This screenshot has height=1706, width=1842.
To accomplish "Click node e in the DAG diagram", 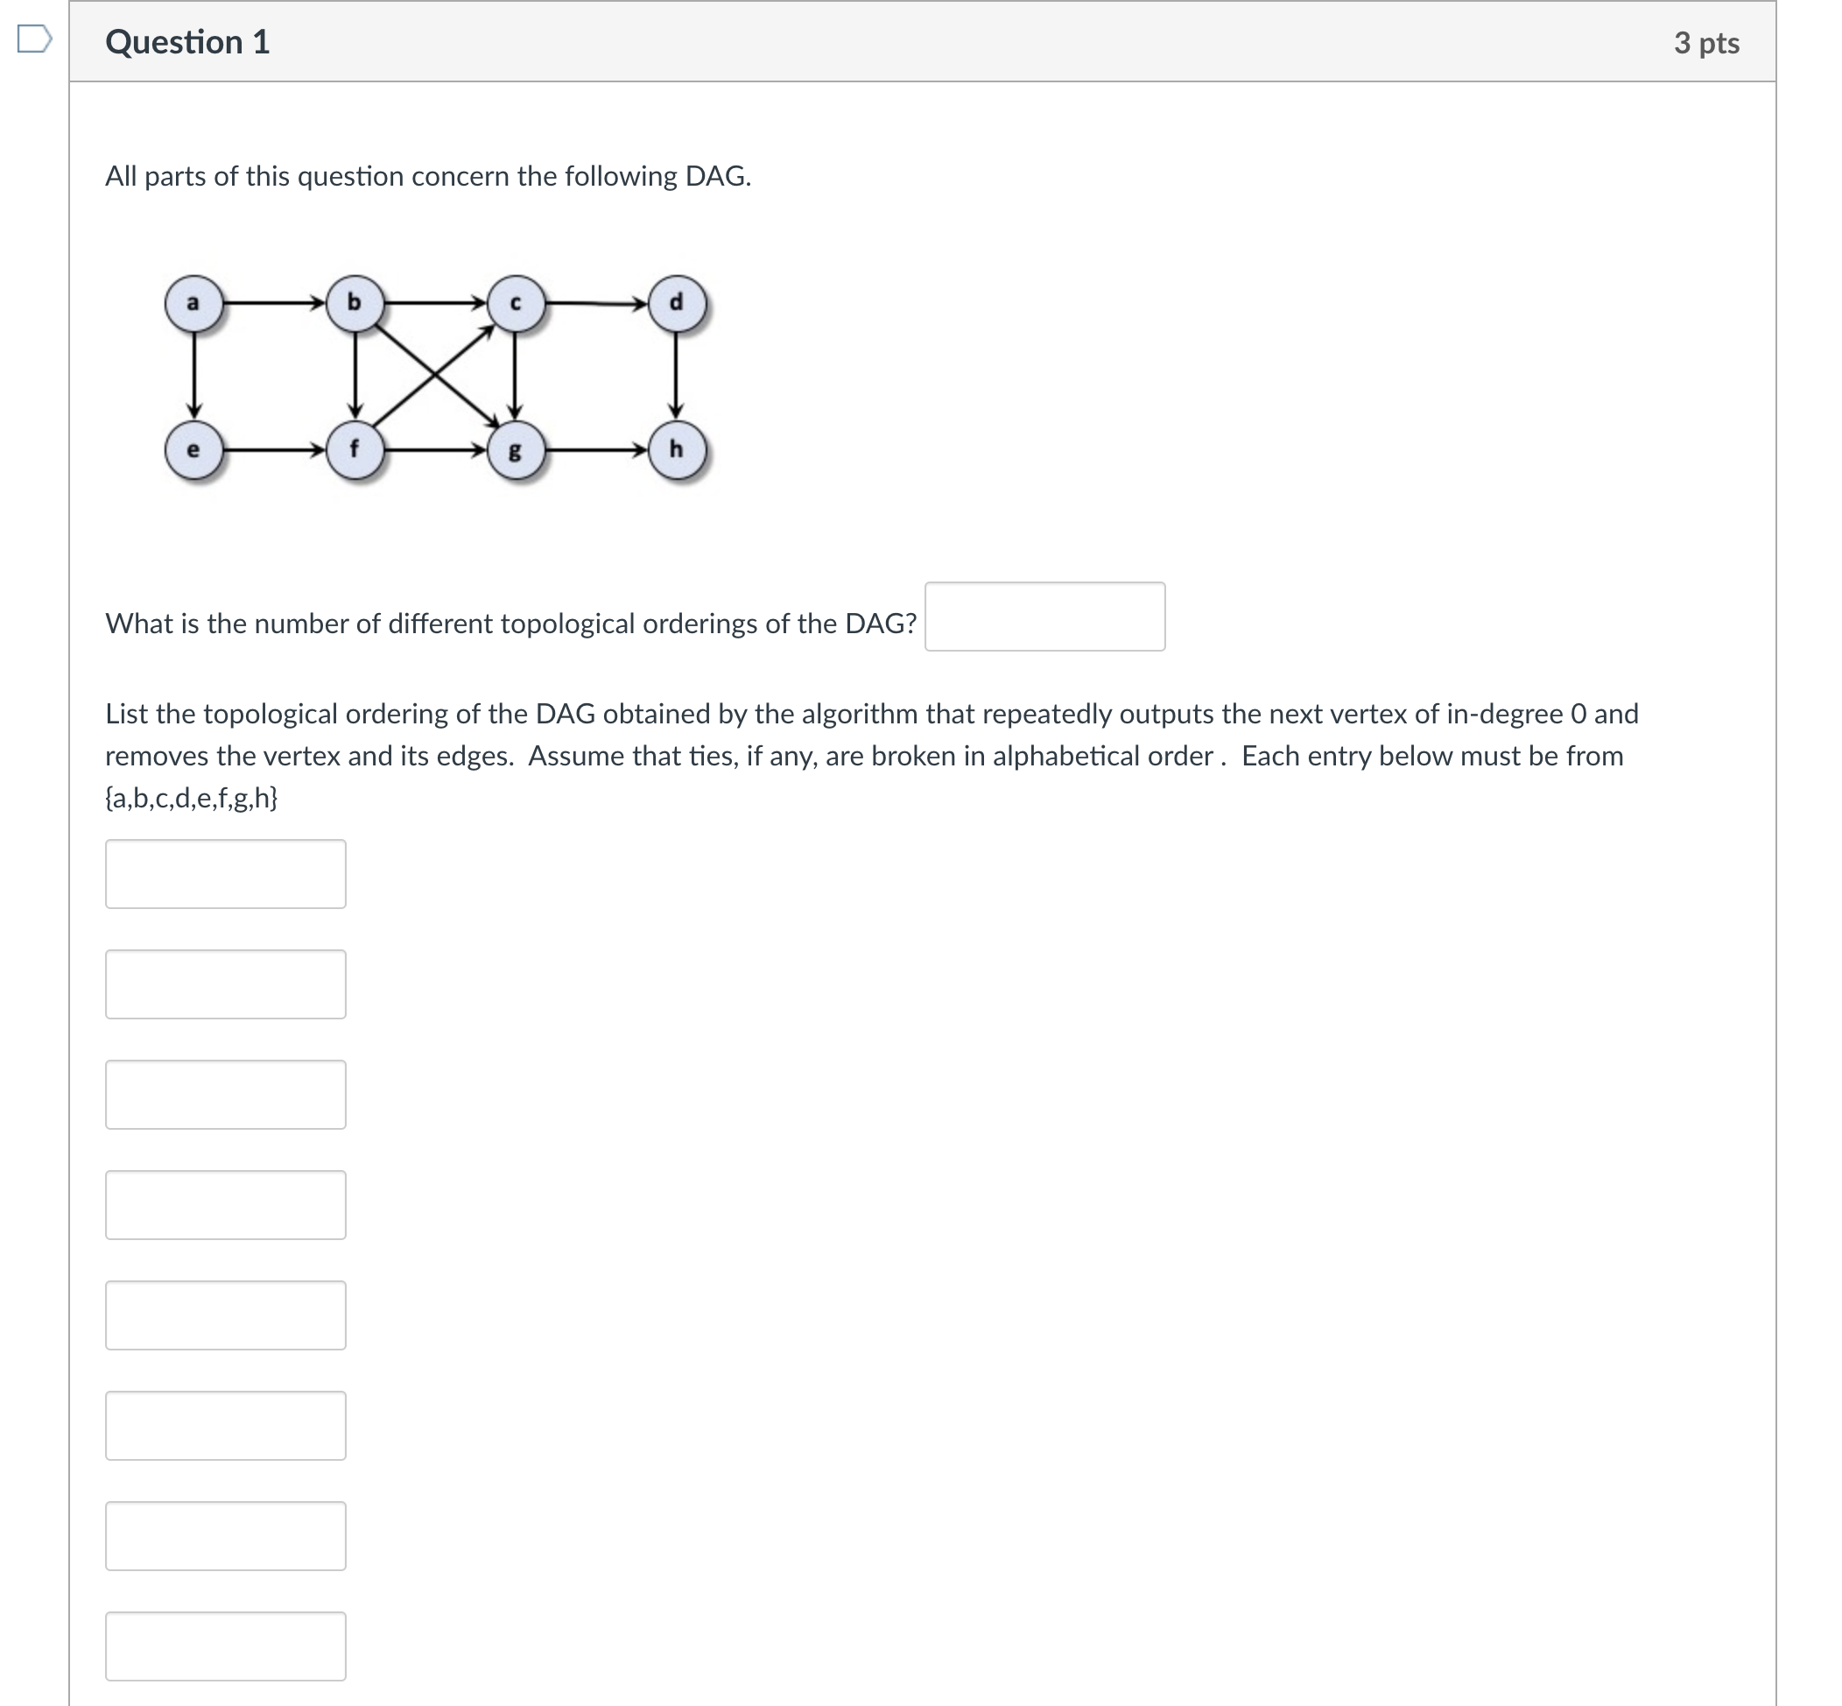I will pos(193,449).
